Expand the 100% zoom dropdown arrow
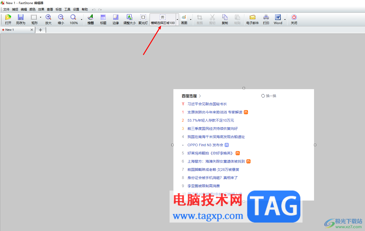Viewport: 365px width, 231px height. tap(82, 19)
